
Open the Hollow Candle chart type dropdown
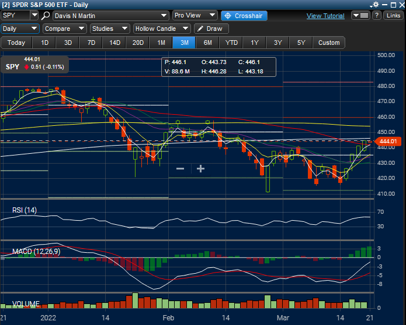tap(162, 29)
